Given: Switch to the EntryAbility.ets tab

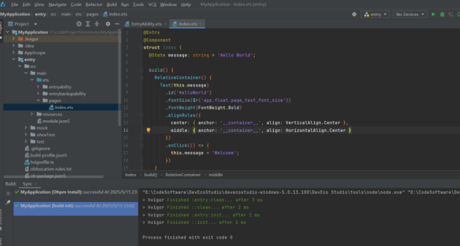Looking at the screenshot, I should point(147,24).
